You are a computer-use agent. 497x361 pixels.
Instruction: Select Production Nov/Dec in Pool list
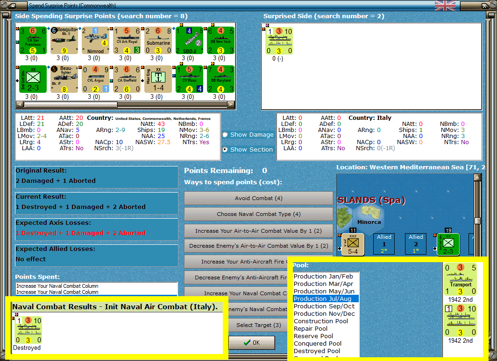click(x=326, y=313)
